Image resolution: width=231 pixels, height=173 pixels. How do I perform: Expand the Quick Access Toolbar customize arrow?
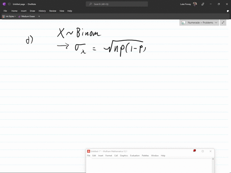[39, 16]
